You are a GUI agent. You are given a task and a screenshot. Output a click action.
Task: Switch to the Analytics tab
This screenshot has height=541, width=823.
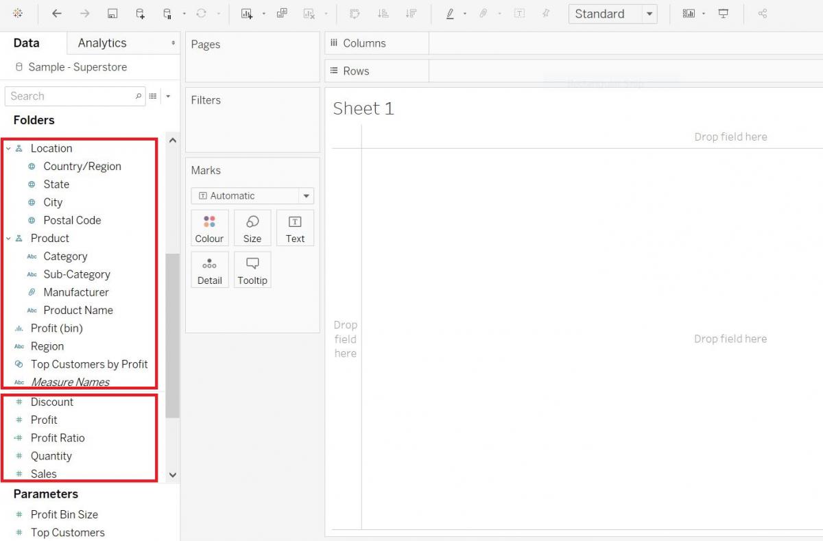(102, 43)
